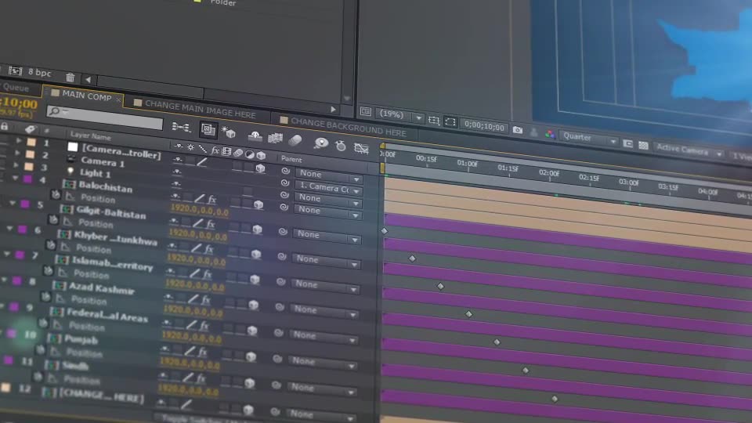
Task: Enable the Draft 3D icon
Action: [x=228, y=132]
